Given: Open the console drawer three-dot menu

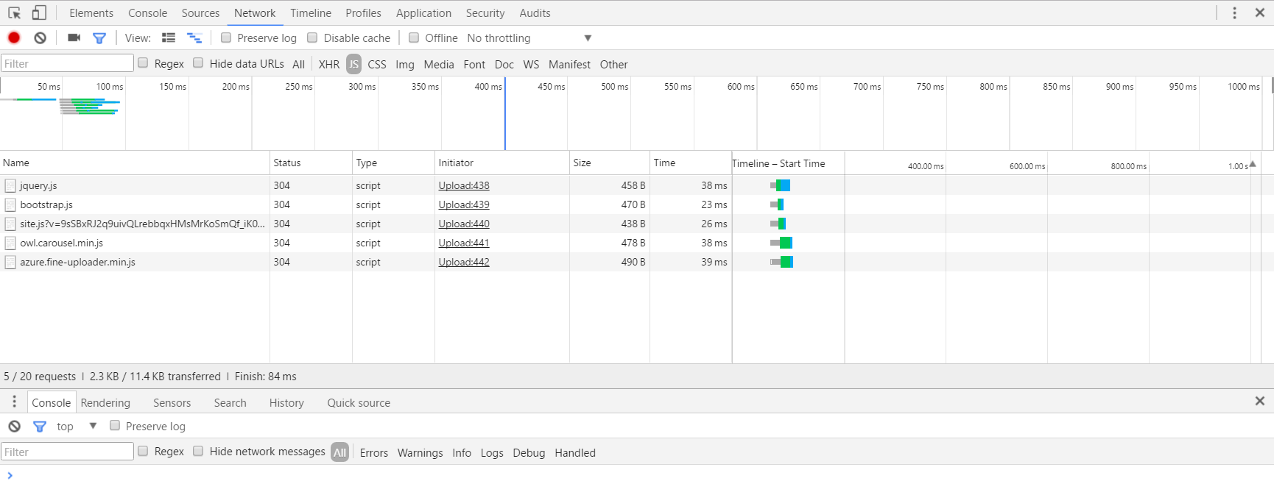Looking at the screenshot, I should click(14, 402).
